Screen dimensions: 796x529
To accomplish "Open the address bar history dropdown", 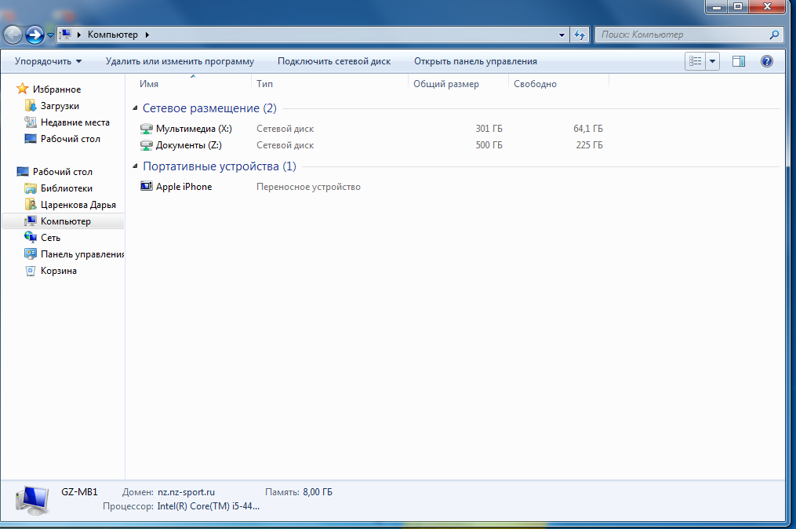I will [x=562, y=35].
